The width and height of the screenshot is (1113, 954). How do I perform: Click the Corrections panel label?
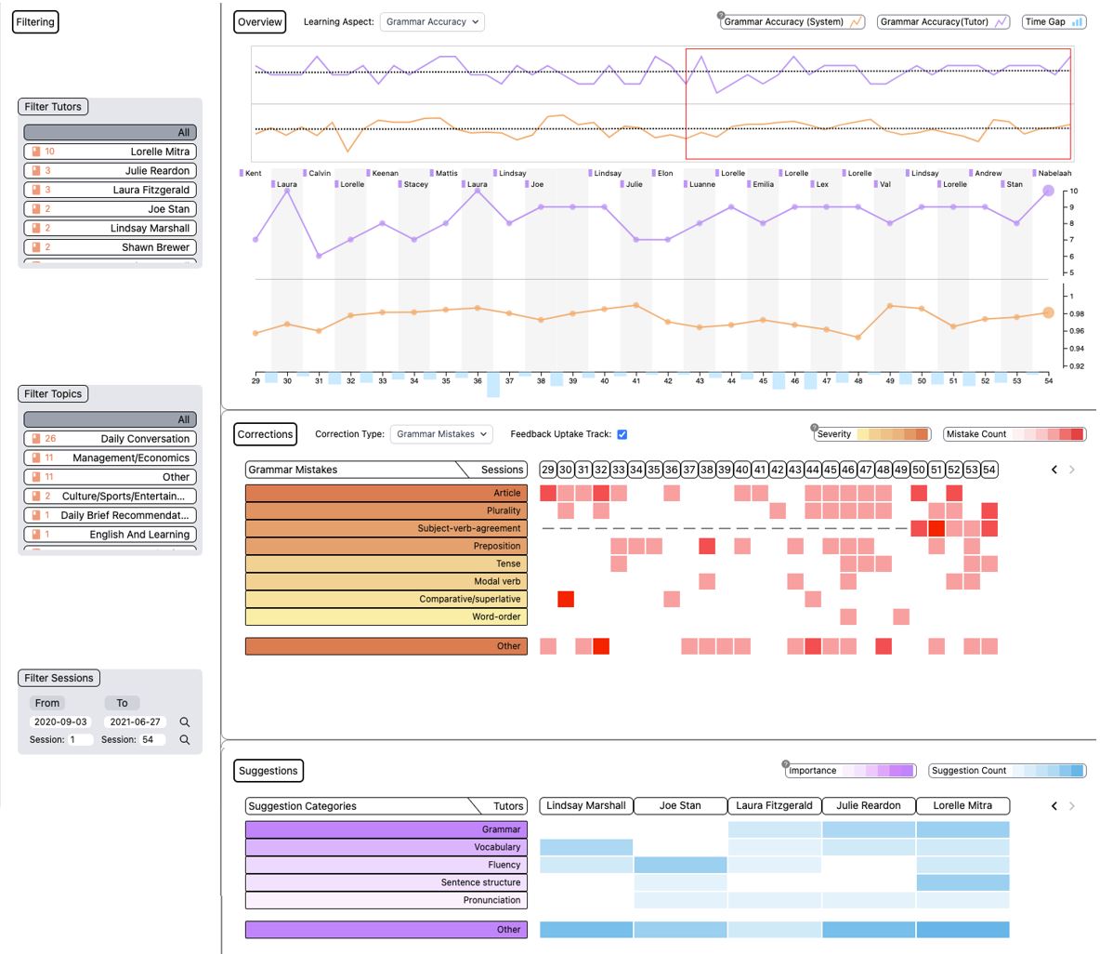click(x=265, y=434)
